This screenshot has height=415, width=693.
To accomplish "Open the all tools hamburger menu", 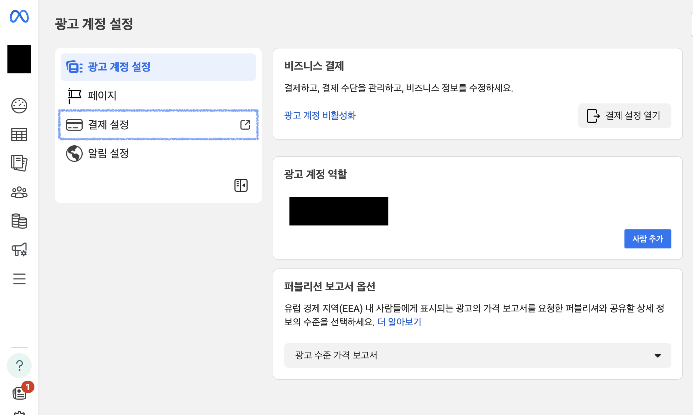I will tap(19, 278).
